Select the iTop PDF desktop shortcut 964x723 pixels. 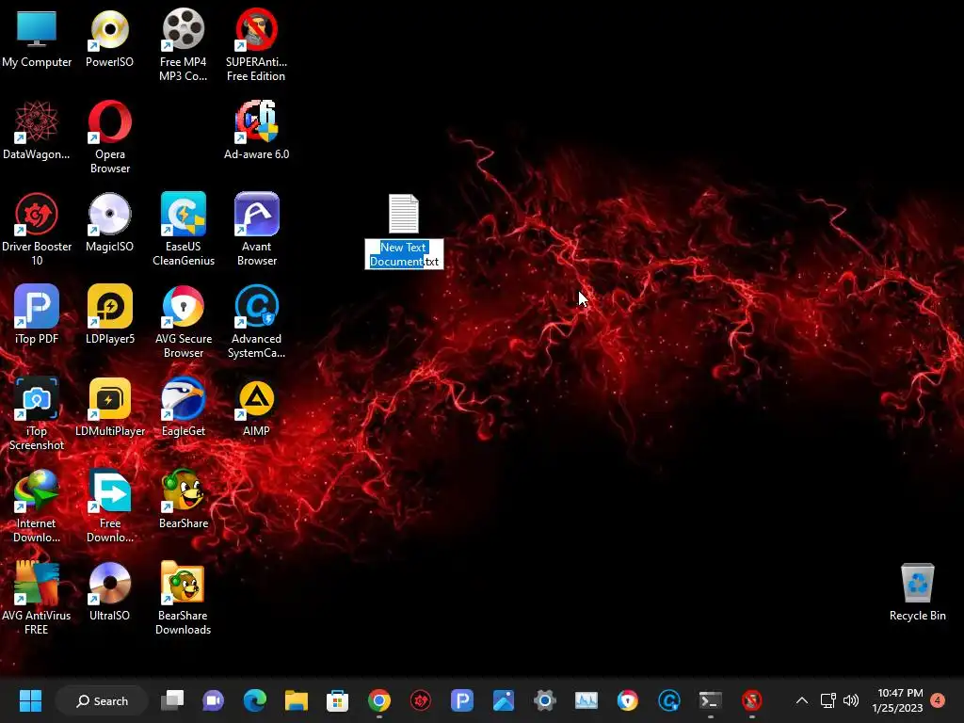(x=37, y=314)
